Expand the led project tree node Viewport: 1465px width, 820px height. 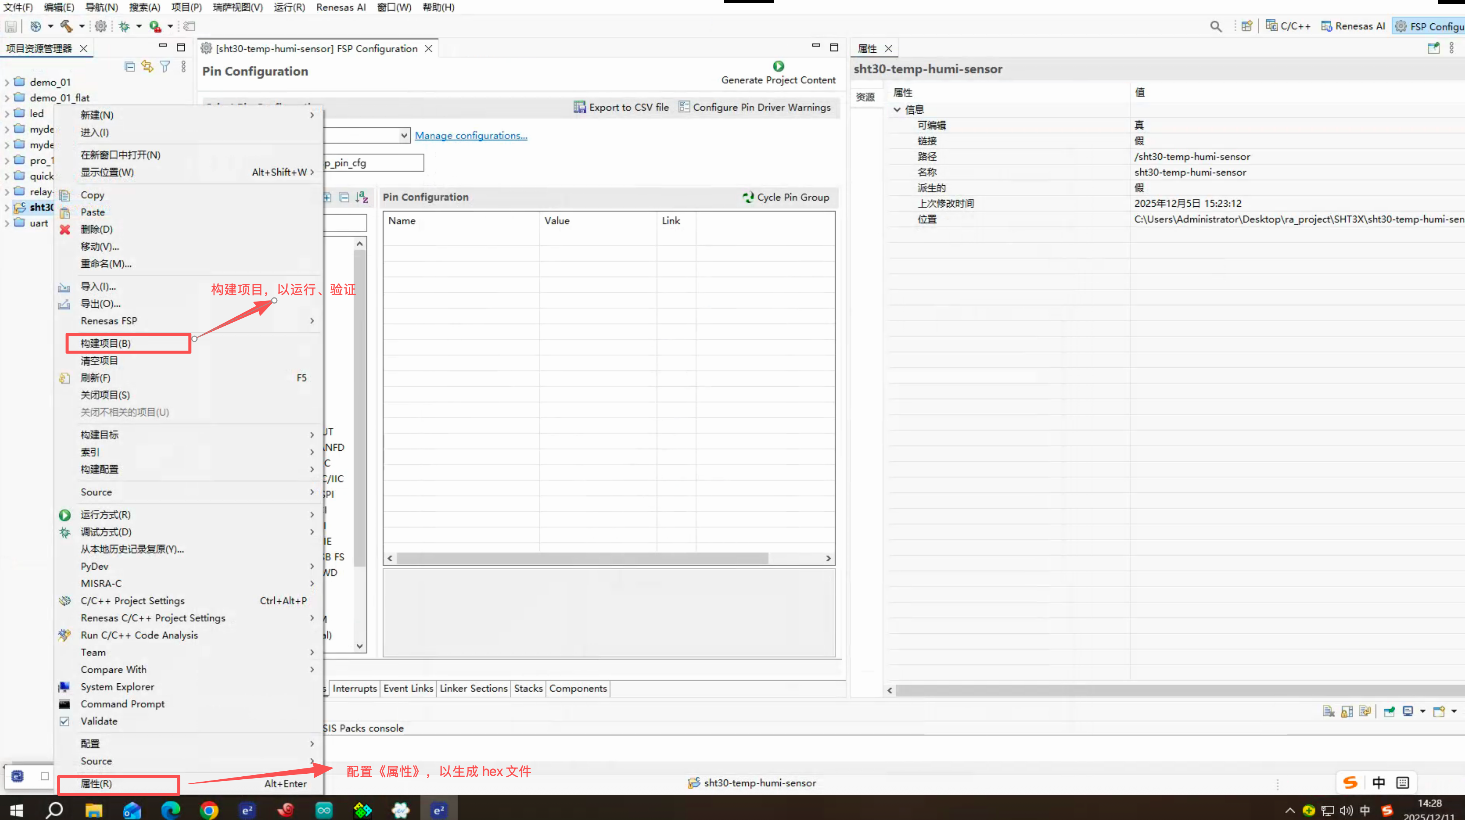coord(7,113)
